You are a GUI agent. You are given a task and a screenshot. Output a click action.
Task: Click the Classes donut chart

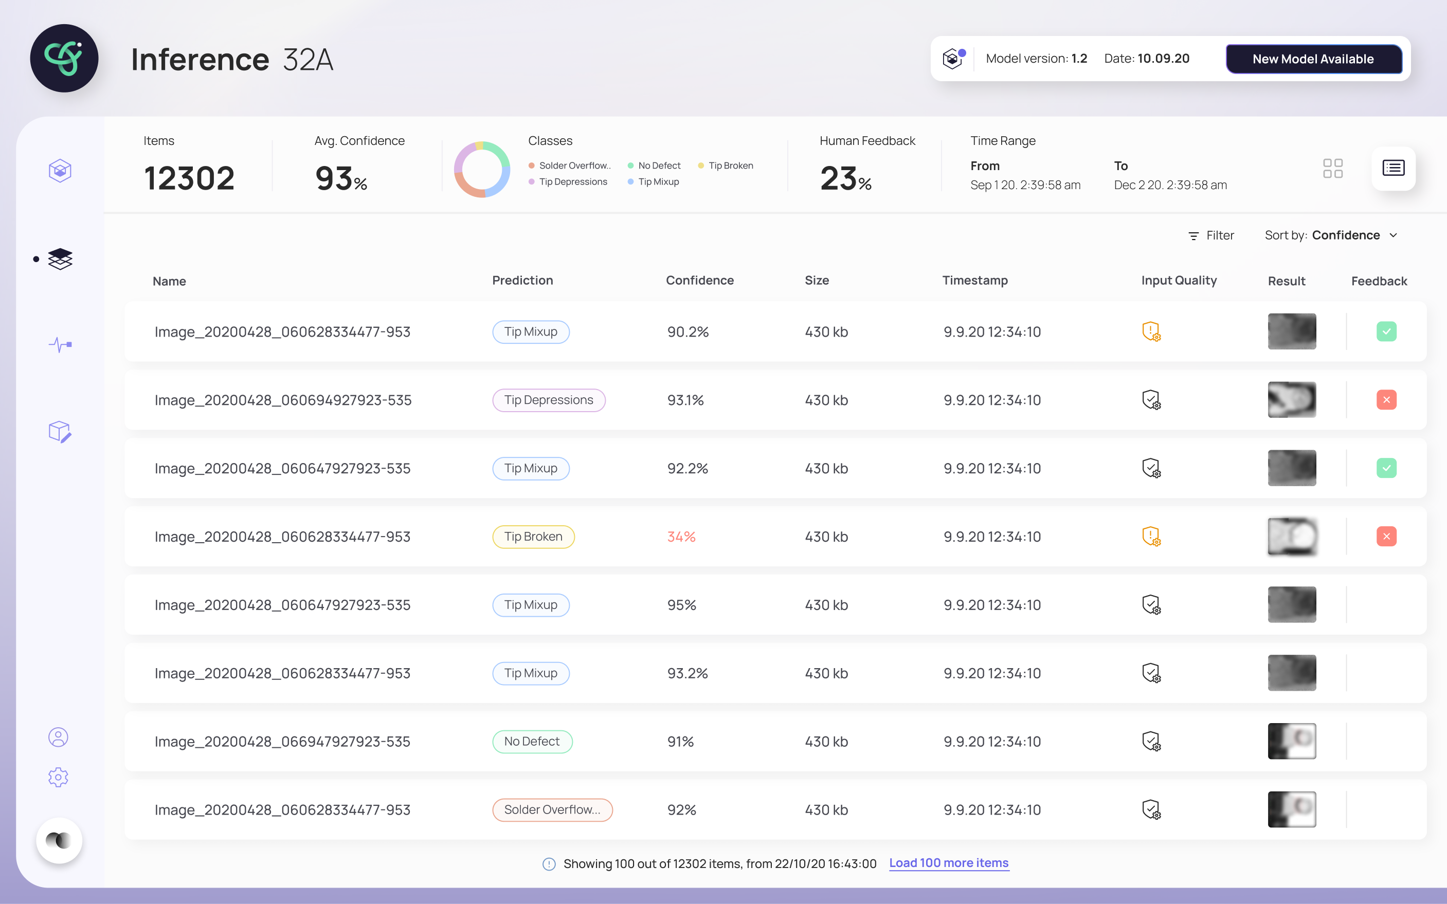(x=481, y=169)
